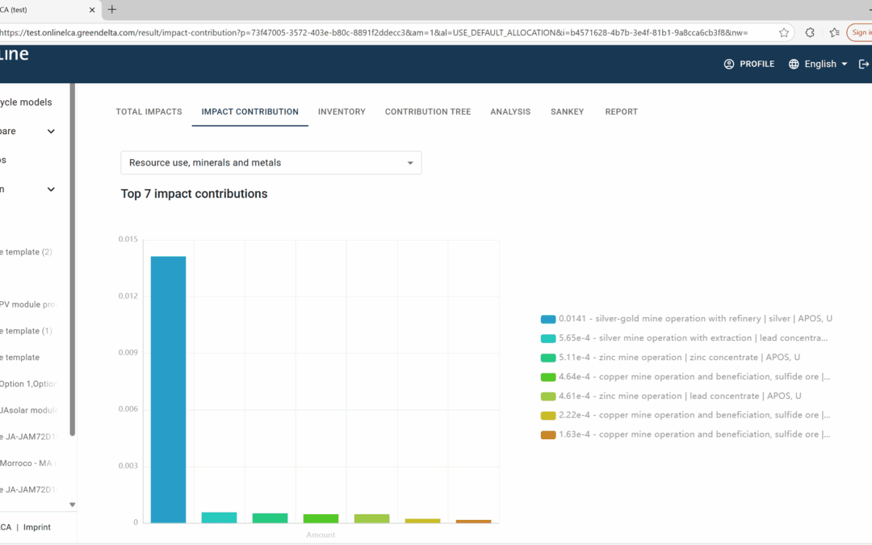Click the tall blue silver-gold bar
This screenshot has width=872, height=545.
(168, 389)
